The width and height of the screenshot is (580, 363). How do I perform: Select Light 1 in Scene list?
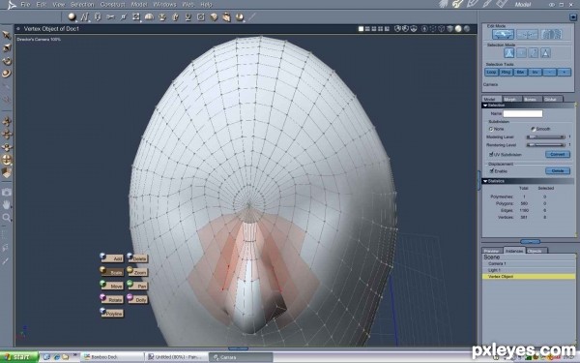tap(529, 270)
